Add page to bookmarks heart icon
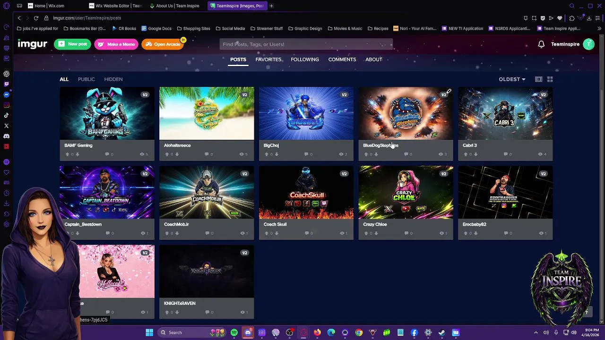605x340 pixels. click(x=560, y=18)
